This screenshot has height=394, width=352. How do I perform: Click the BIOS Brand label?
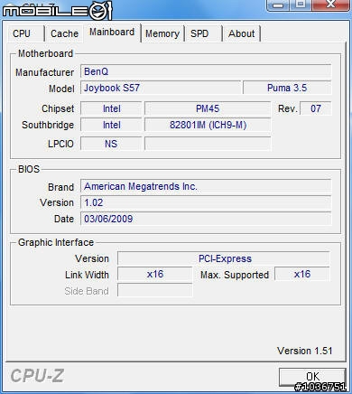[60, 187]
